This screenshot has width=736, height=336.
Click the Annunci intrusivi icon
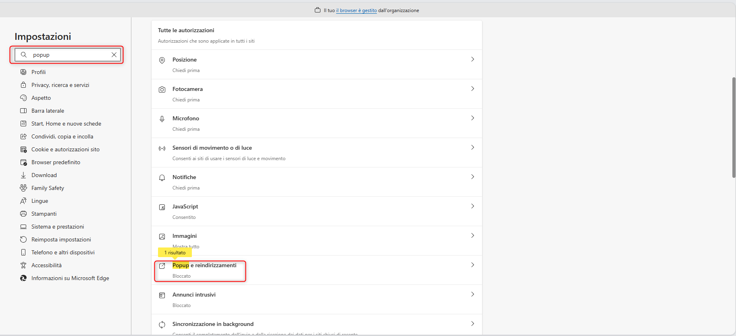click(162, 295)
